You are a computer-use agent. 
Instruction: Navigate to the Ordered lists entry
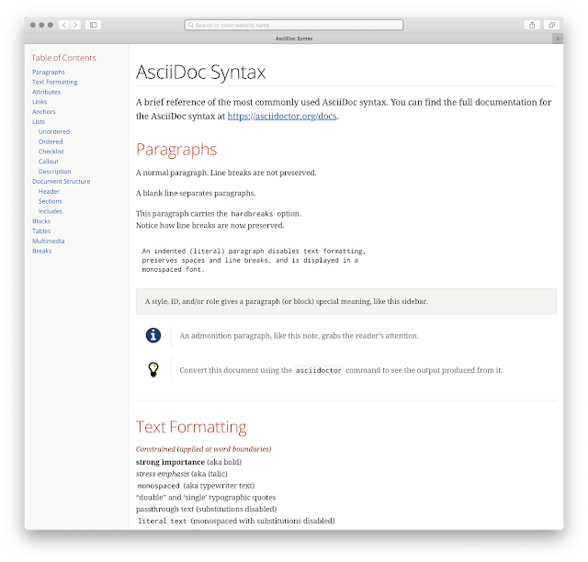[51, 141]
